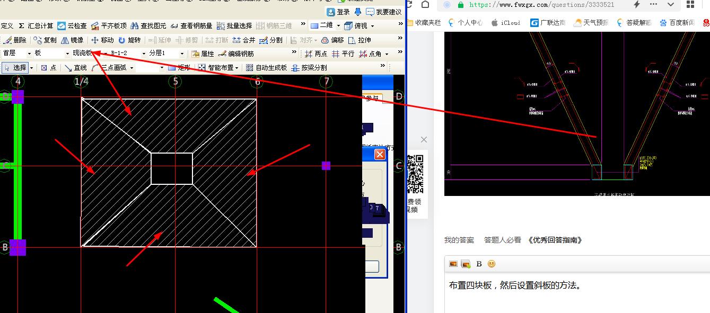Select the 拉伸 stretch tool
The width and height of the screenshot is (710, 313).
tap(360, 40)
